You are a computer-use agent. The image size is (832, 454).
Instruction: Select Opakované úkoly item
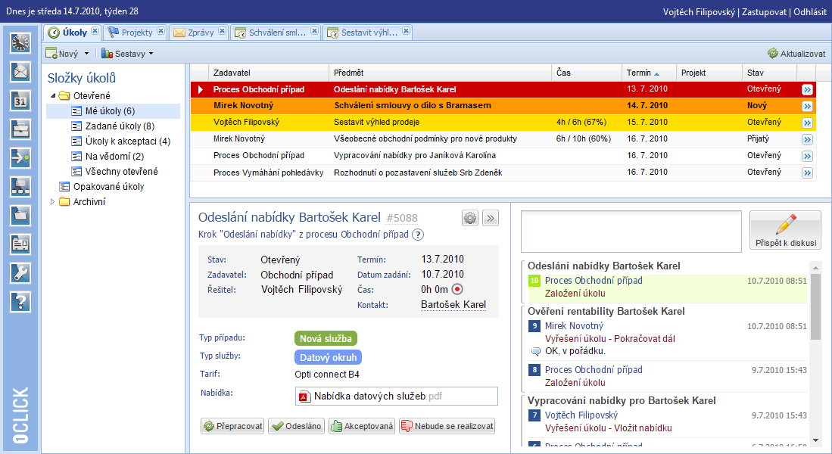coord(108,187)
